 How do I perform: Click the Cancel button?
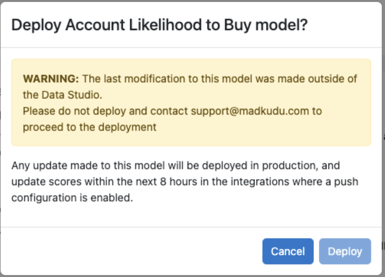click(x=288, y=251)
